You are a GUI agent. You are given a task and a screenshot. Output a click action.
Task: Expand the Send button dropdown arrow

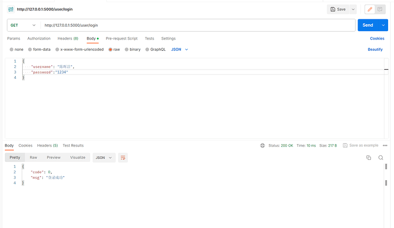[x=383, y=25]
